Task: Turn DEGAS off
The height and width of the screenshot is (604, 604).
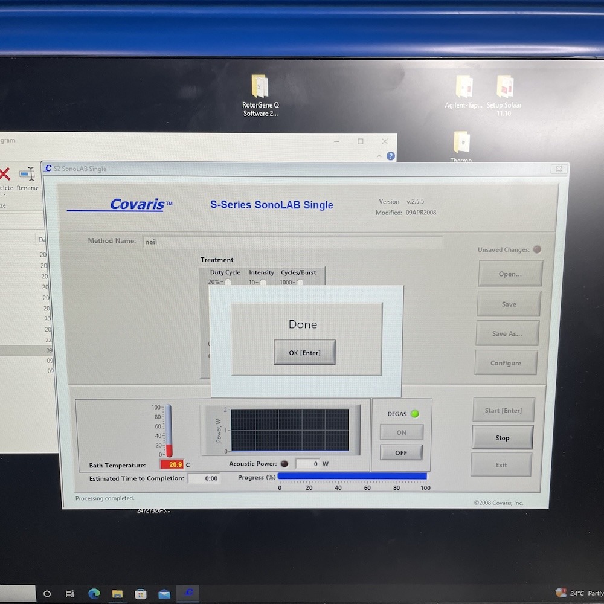Action: click(401, 452)
